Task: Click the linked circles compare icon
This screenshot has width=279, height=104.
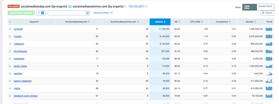Action: (x=70, y=7)
